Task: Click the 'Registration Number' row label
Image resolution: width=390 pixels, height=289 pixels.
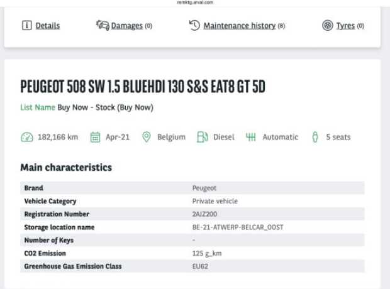Action: (57, 214)
